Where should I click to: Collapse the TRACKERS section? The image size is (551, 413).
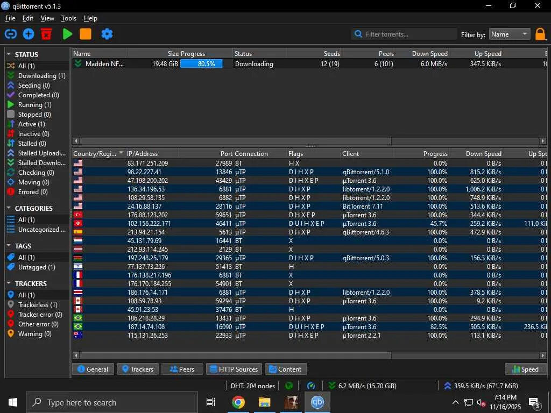tap(9, 283)
